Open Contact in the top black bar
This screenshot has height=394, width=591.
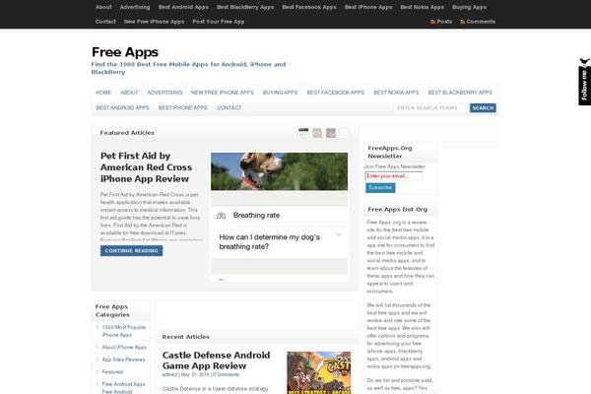point(105,22)
